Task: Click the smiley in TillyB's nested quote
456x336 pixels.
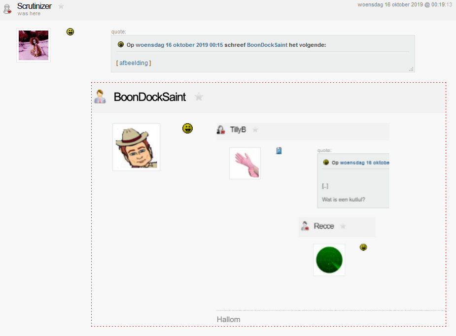Action: [326, 162]
